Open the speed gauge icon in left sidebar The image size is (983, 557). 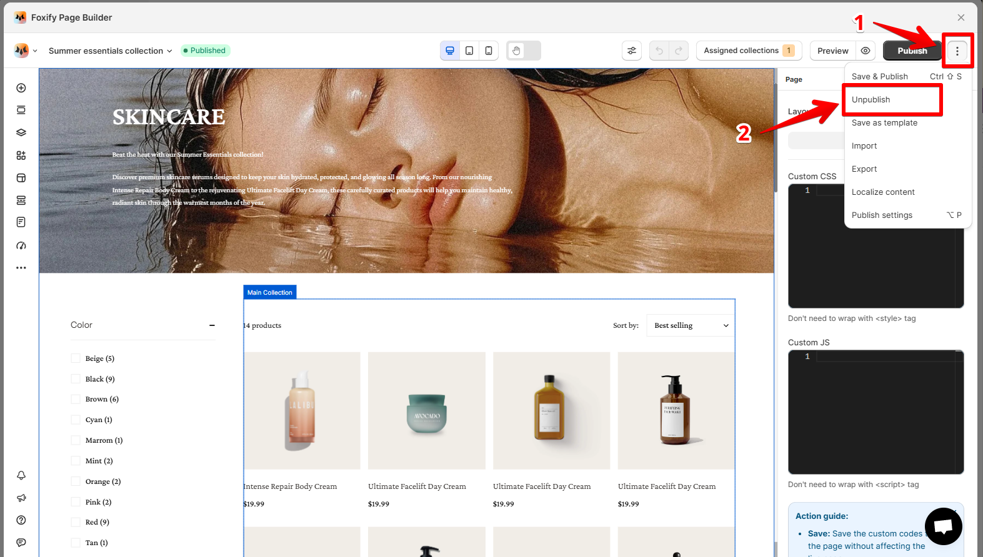pyautogui.click(x=21, y=245)
